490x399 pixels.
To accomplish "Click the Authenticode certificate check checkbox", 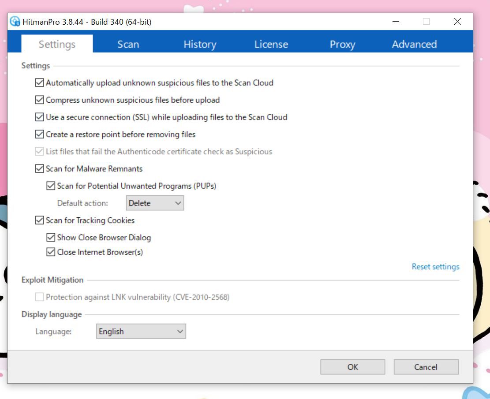I will 39,152.
